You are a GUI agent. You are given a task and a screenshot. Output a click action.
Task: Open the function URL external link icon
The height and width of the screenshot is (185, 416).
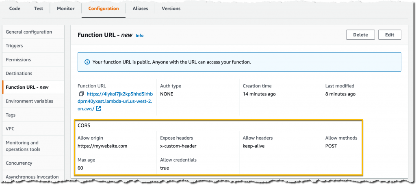[98, 108]
